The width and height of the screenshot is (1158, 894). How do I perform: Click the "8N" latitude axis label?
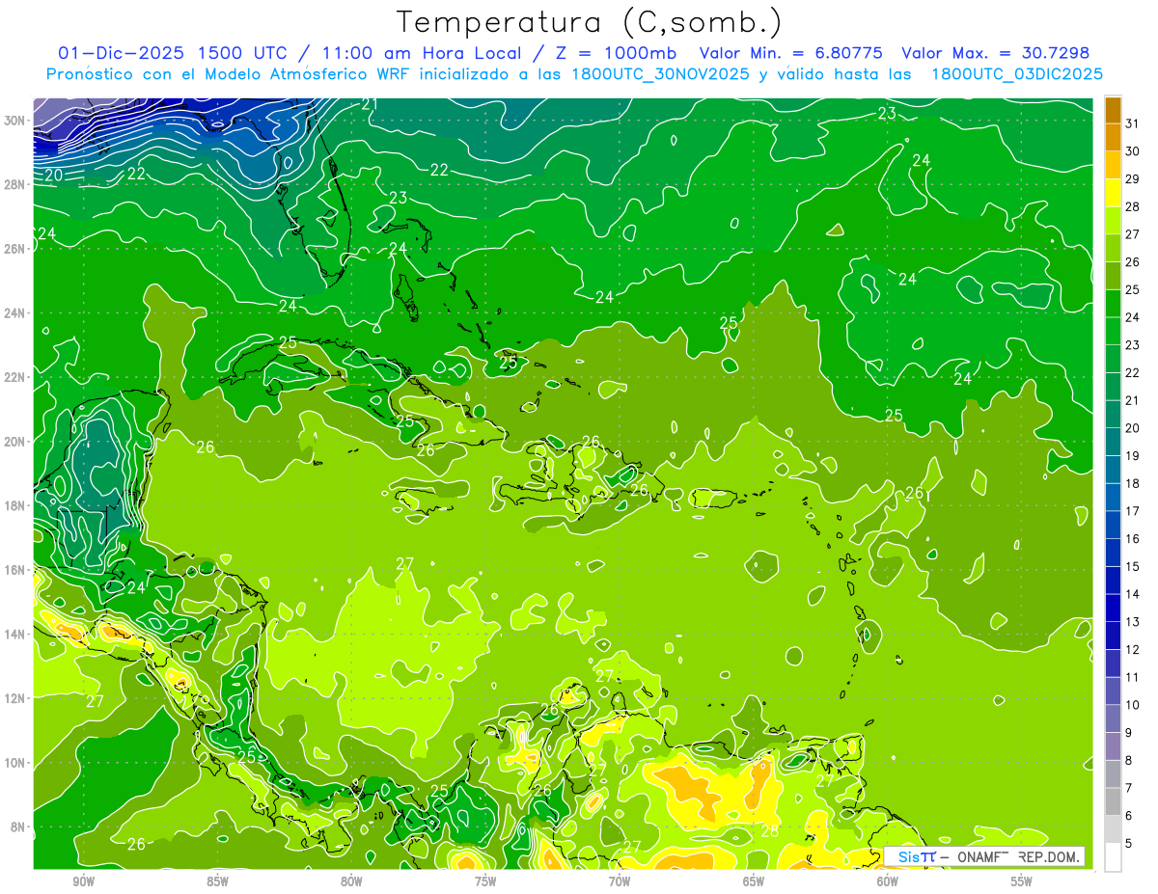point(17,826)
